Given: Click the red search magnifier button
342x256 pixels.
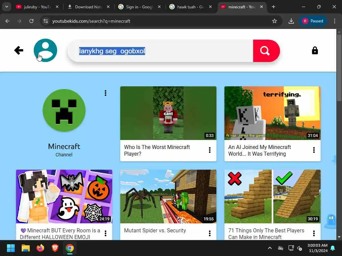Looking at the screenshot, I should (266, 51).
